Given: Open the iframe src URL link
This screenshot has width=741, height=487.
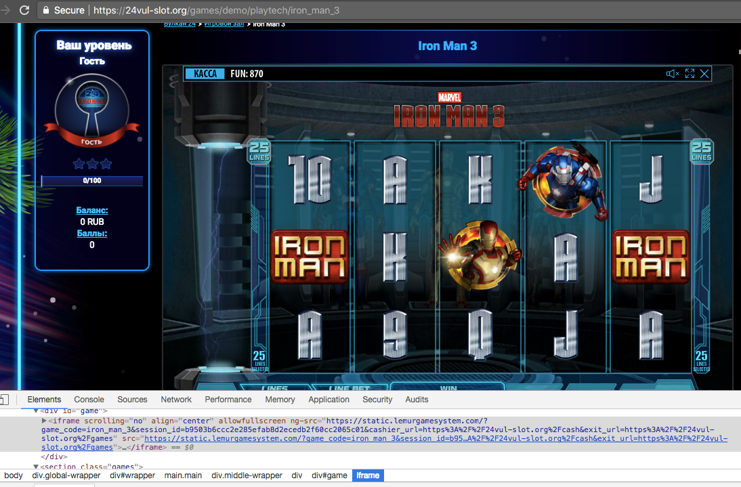Looking at the screenshot, I should pyautogui.click(x=384, y=442).
